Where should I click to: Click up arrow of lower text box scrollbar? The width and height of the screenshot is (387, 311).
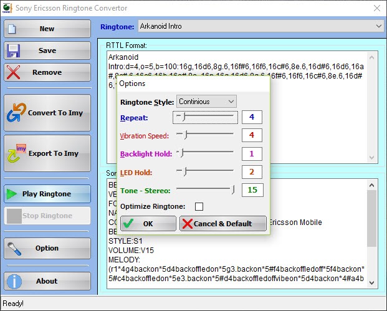(371, 185)
